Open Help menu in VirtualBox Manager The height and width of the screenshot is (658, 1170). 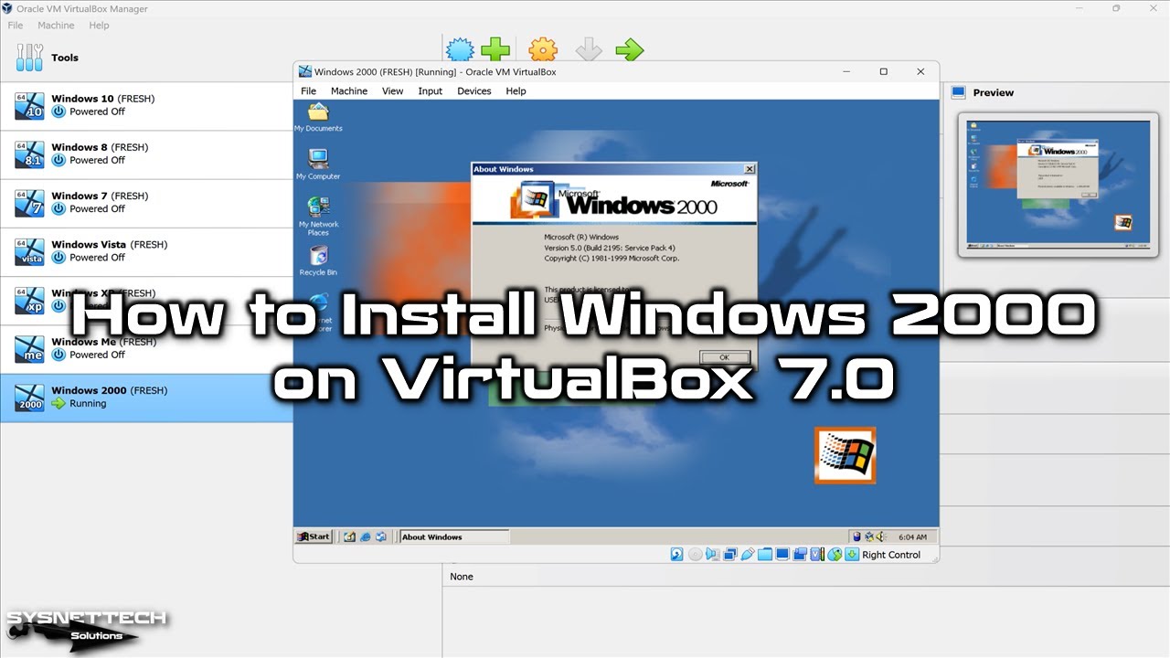99,26
